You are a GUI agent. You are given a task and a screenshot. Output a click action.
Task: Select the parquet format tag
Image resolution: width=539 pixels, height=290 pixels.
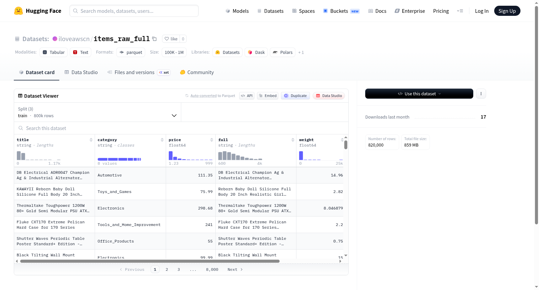[x=131, y=52]
